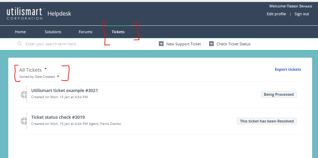
Task: Click Export tickets link
Action: (288, 69)
